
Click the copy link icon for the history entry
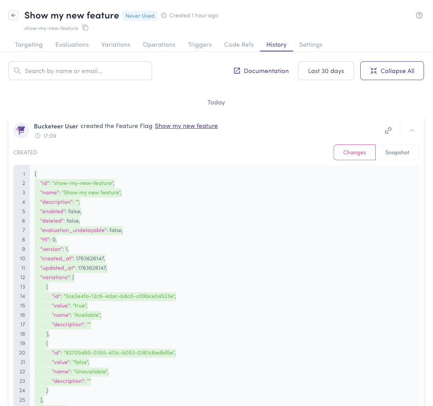[388, 130]
